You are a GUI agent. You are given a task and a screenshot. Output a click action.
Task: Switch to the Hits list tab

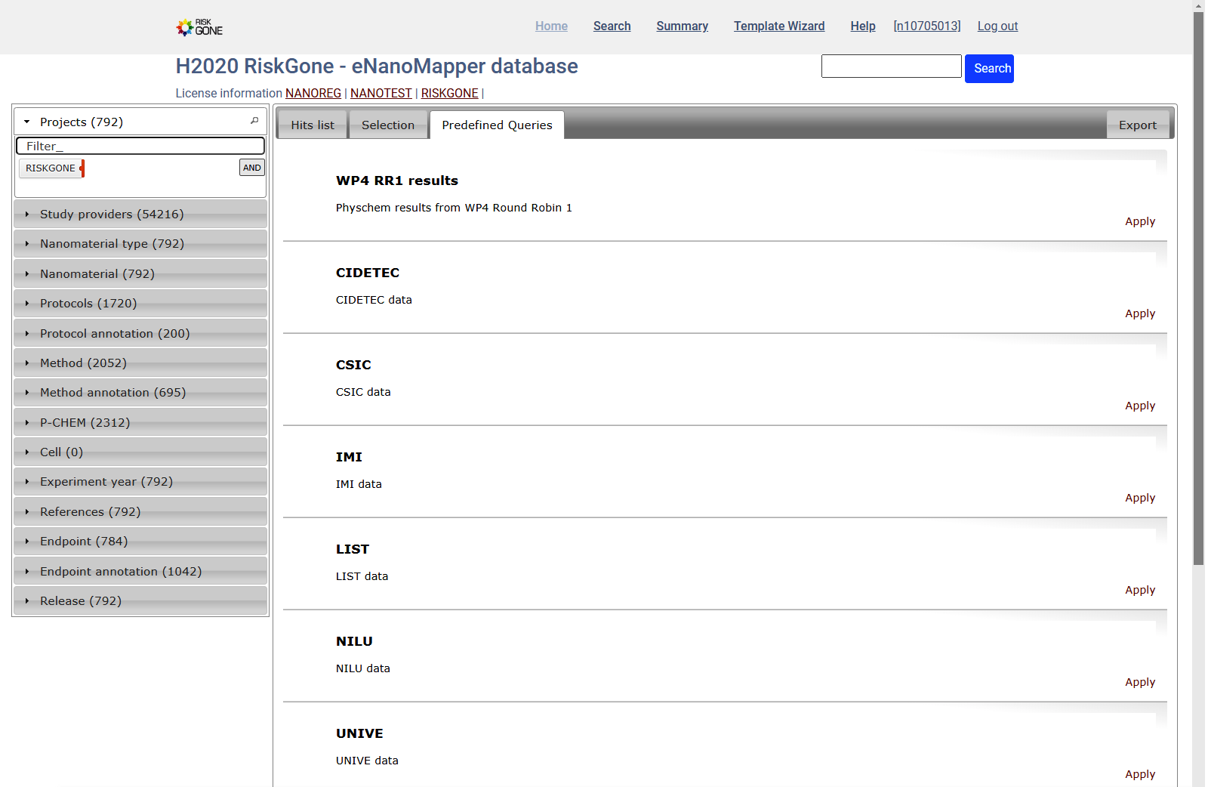tap(312, 125)
